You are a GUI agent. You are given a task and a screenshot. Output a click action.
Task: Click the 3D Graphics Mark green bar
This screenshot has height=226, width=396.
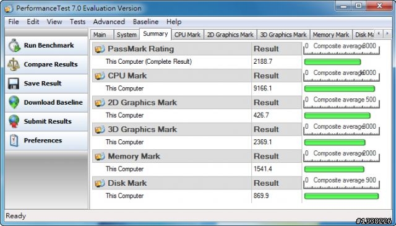click(335, 142)
